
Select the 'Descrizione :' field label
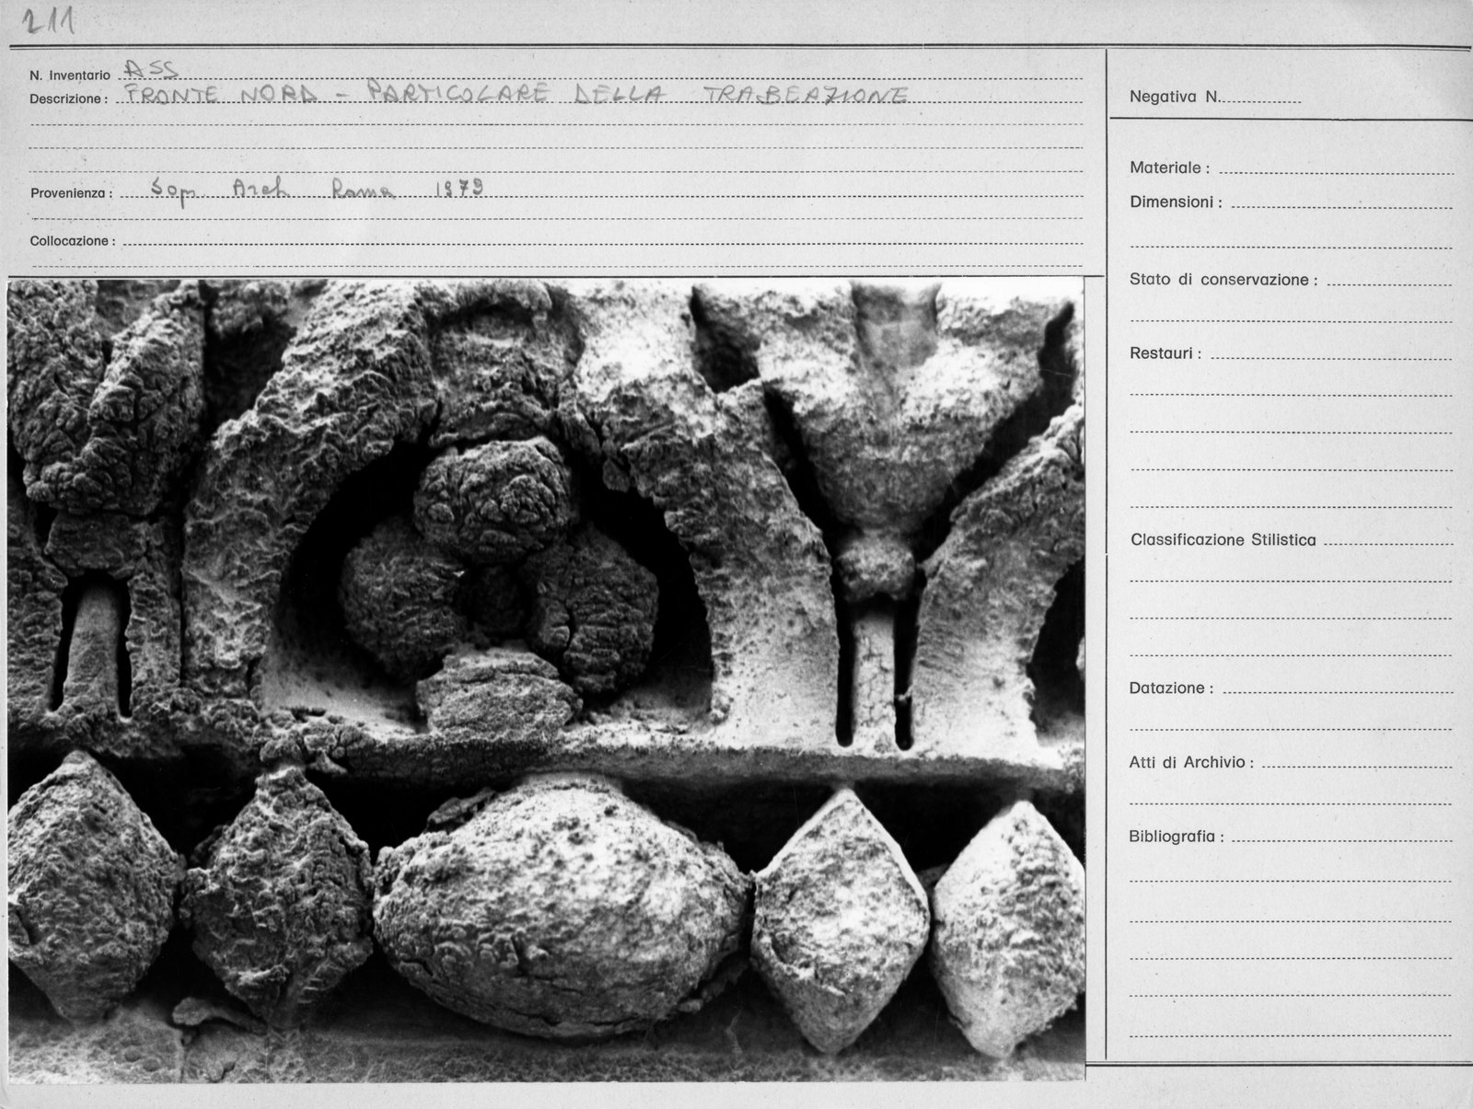click(x=68, y=98)
